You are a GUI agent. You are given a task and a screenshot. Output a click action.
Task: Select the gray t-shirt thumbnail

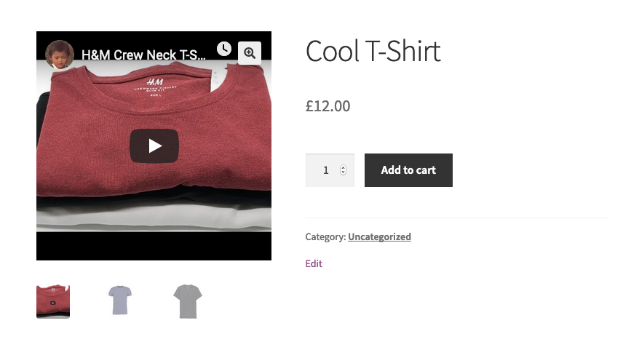(x=187, y=301)
